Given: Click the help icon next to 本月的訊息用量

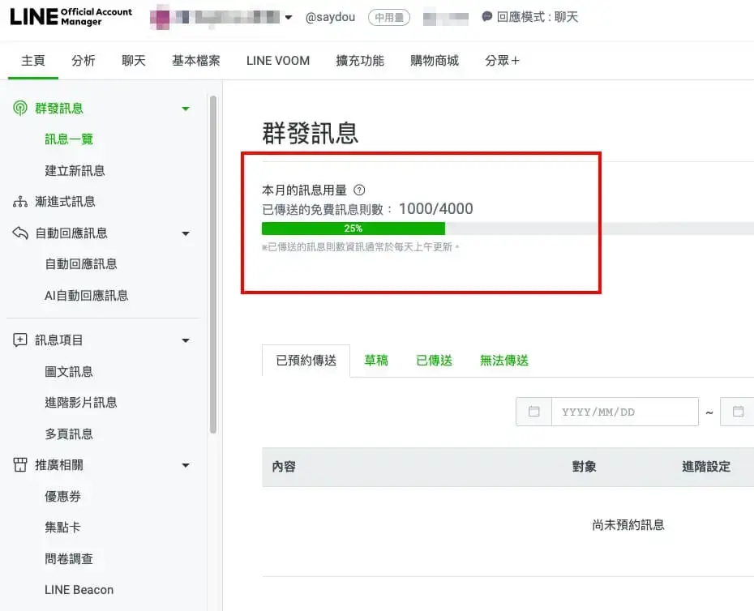Looking at the screenshot, I should tap(359, 190).
